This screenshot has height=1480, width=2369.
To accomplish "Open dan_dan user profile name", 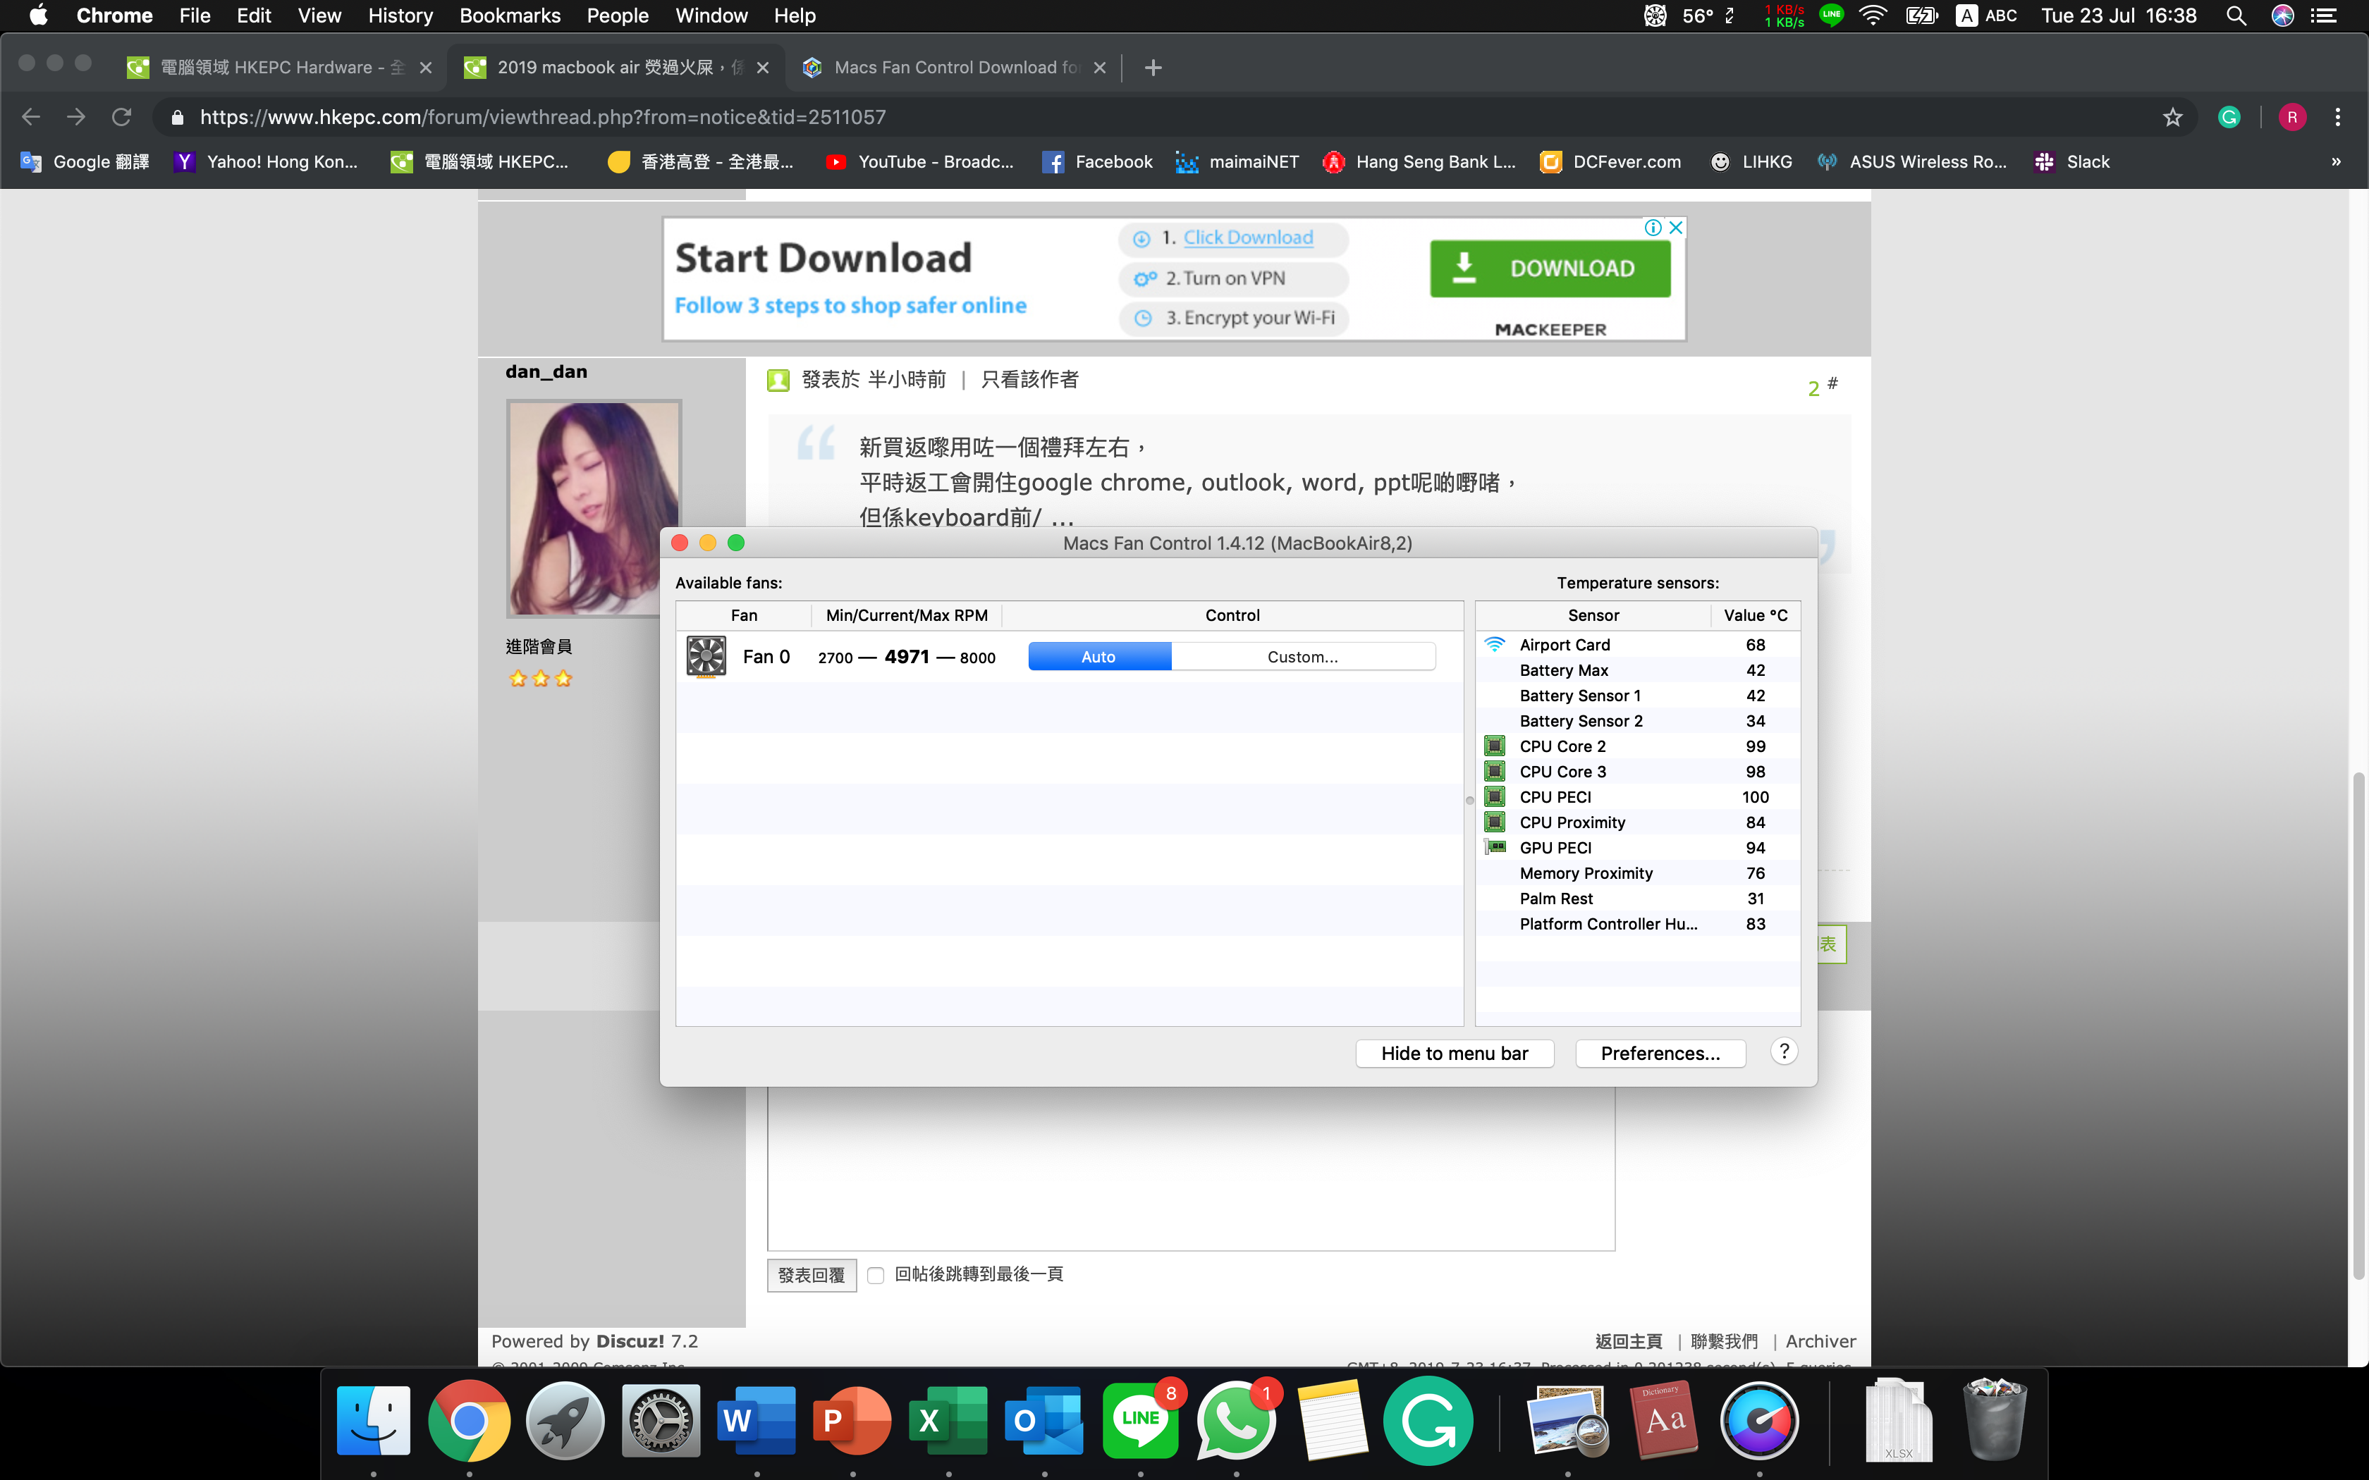I will 546,372.
